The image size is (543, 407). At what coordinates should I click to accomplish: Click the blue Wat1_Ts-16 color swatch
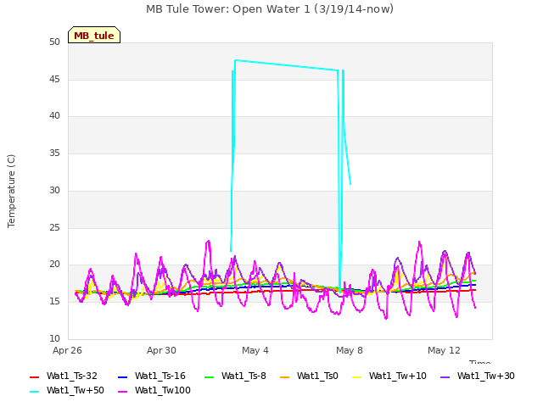122,376
